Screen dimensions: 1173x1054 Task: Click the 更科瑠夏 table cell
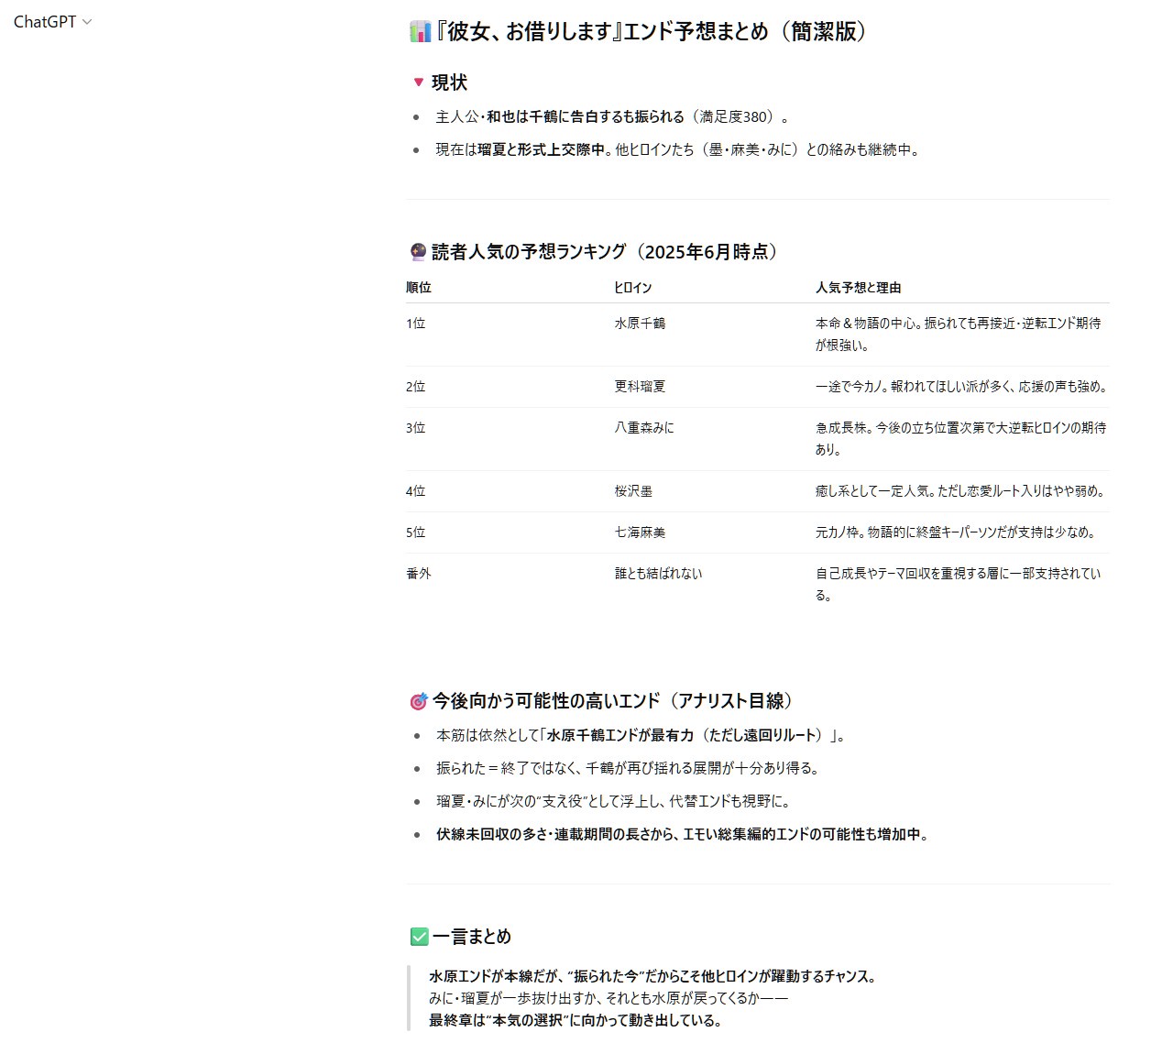click(x=640, y=387)
